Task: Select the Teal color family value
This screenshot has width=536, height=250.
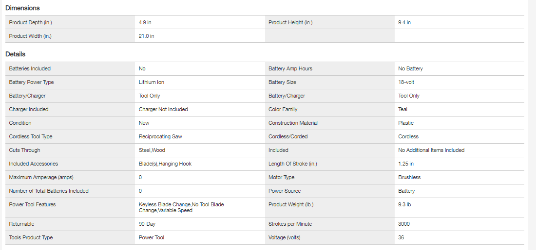Action: 402,109
